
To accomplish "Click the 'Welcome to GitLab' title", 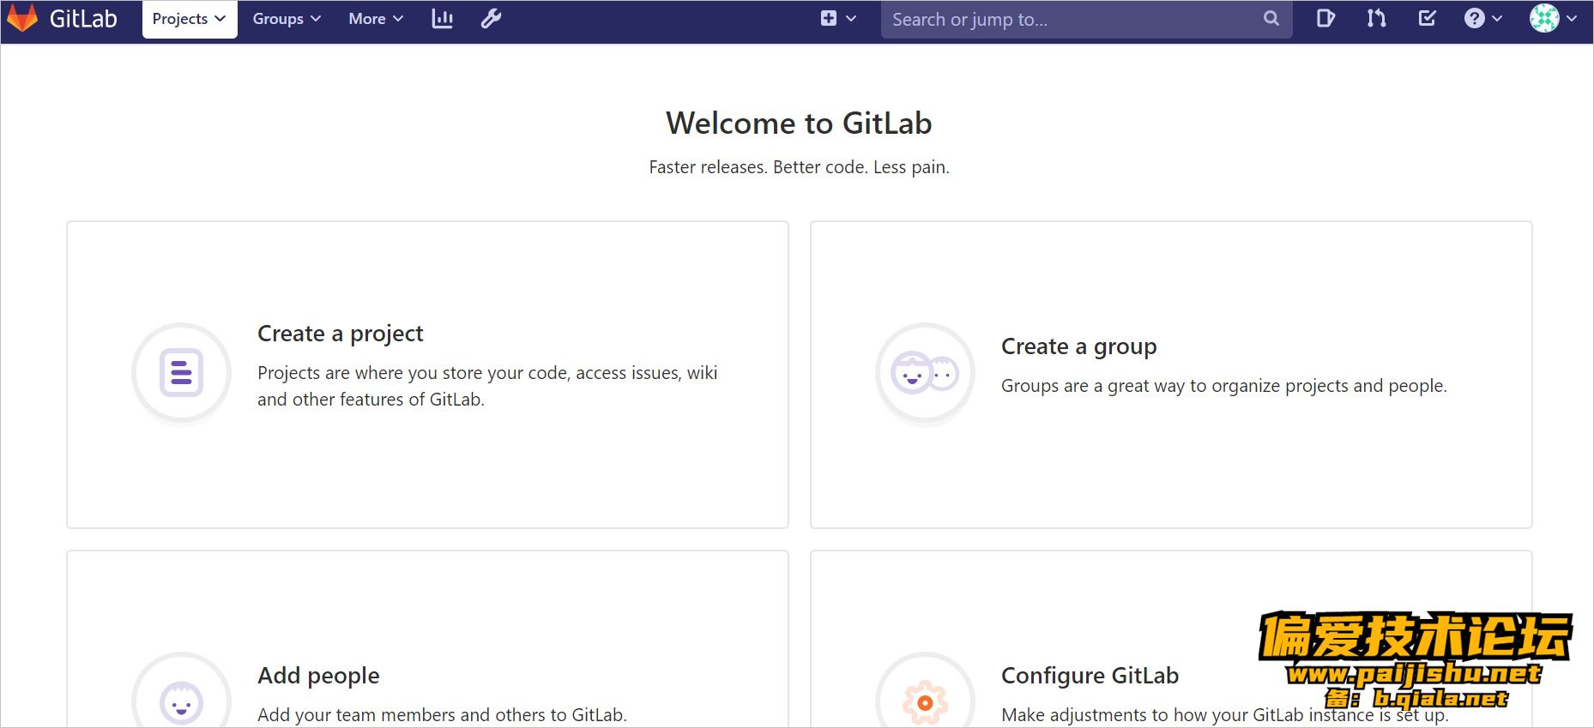I will pyautogui.click(x=799, y=123).
